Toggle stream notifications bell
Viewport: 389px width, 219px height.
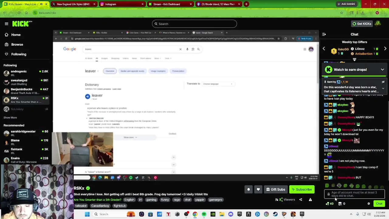pyautogui.click(x=248, y=189)
